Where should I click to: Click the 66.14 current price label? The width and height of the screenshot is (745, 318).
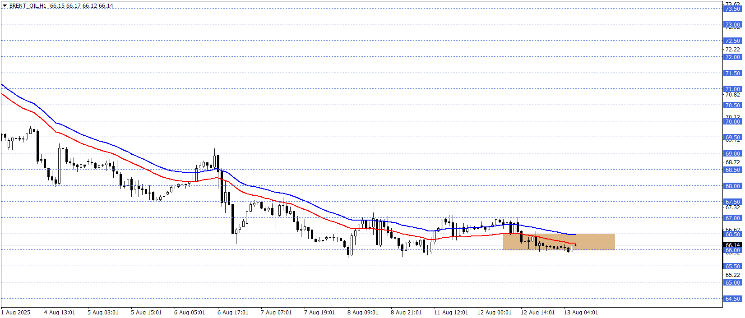click(732, 245)
